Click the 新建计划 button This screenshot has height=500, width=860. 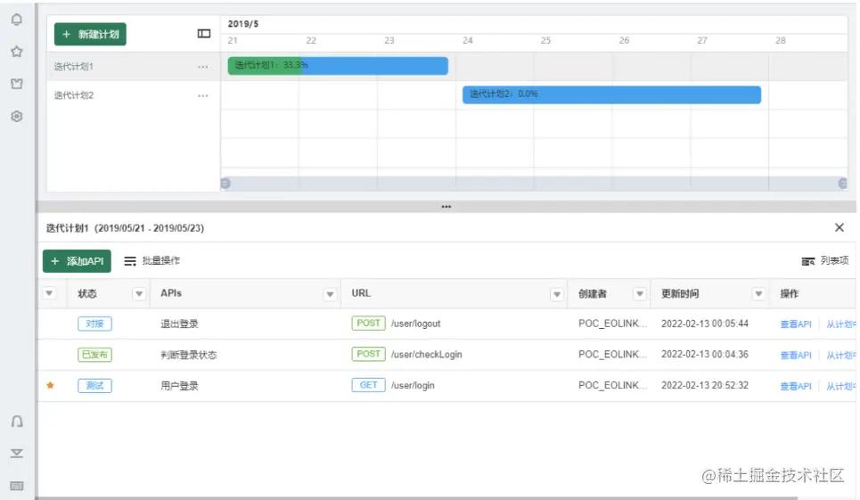(x=90, y=34)
